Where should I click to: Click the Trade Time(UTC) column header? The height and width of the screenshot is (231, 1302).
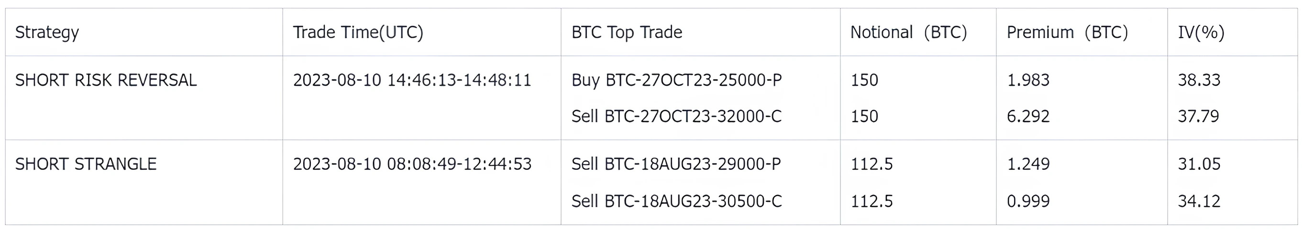tap(358, 32)
